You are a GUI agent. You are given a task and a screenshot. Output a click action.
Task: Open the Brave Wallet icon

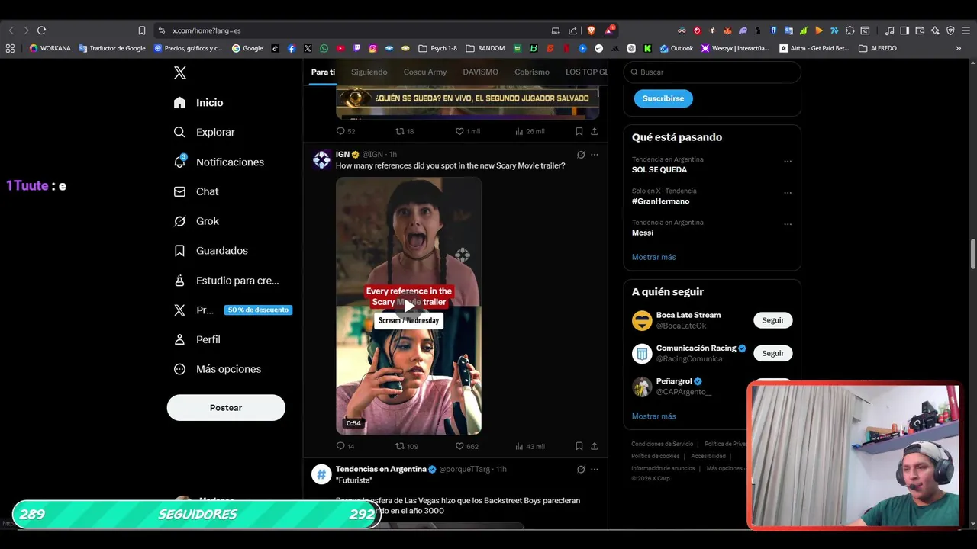920,30
